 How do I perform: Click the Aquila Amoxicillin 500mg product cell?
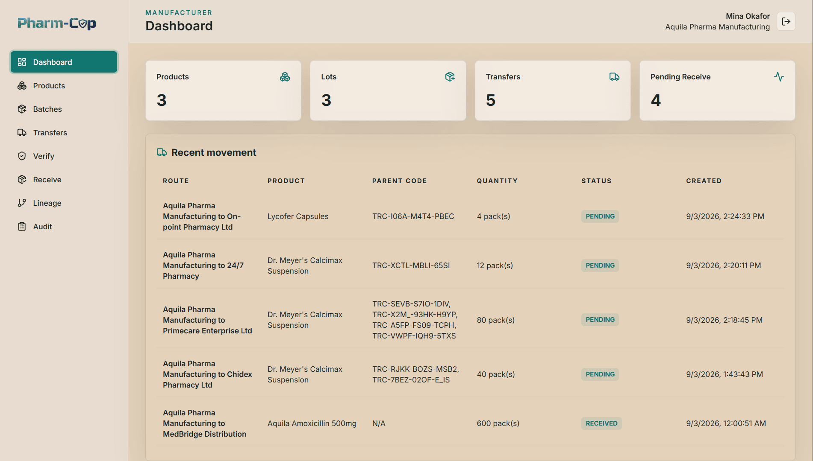312,423
